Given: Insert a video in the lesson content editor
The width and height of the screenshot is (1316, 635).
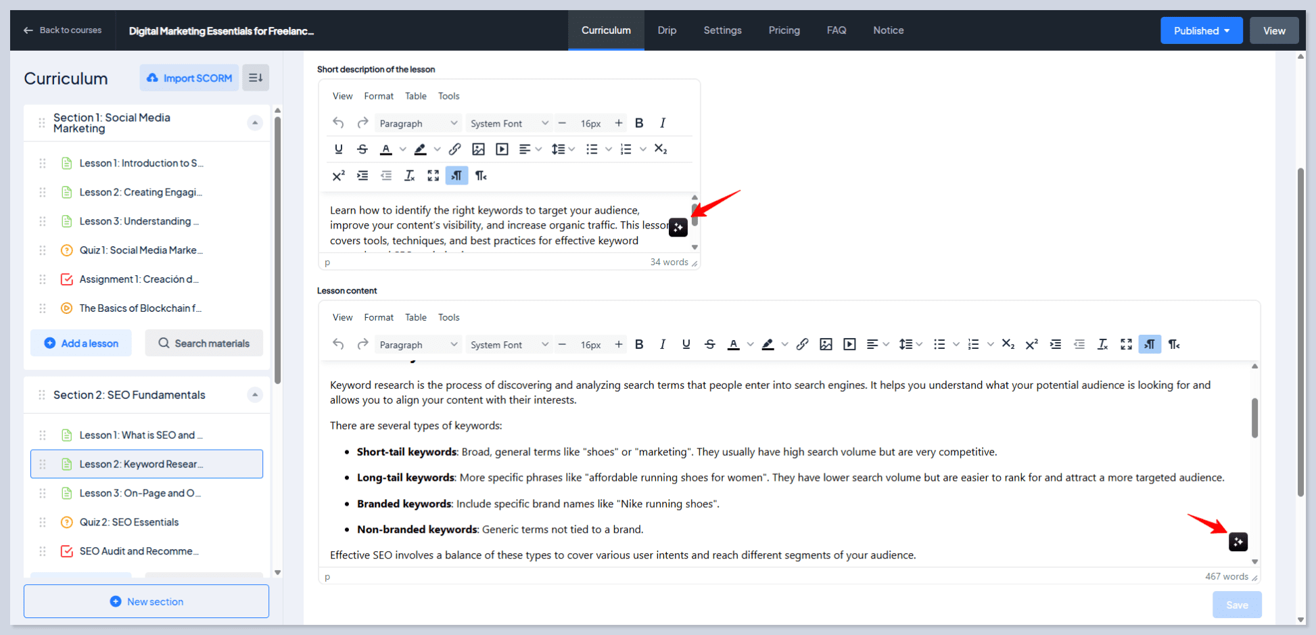Looking at the screenshot, I should tap(849, 344).
